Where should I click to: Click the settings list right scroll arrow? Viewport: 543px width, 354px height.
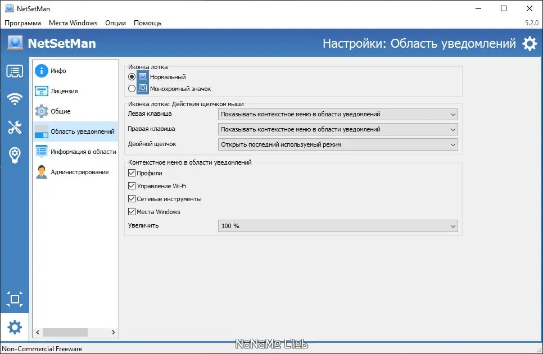coord(113,332)
